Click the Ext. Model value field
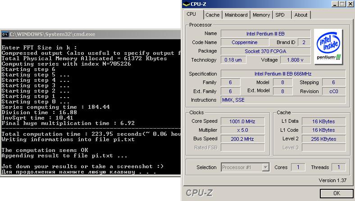This screenshot has height=201, width=355. tap(282, 91)
